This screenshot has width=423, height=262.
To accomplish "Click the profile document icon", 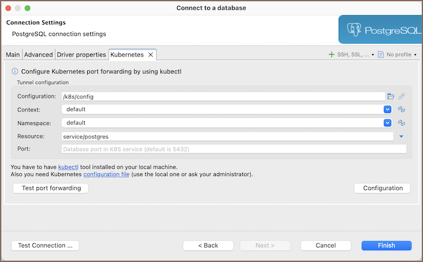I will pos(381,55).
